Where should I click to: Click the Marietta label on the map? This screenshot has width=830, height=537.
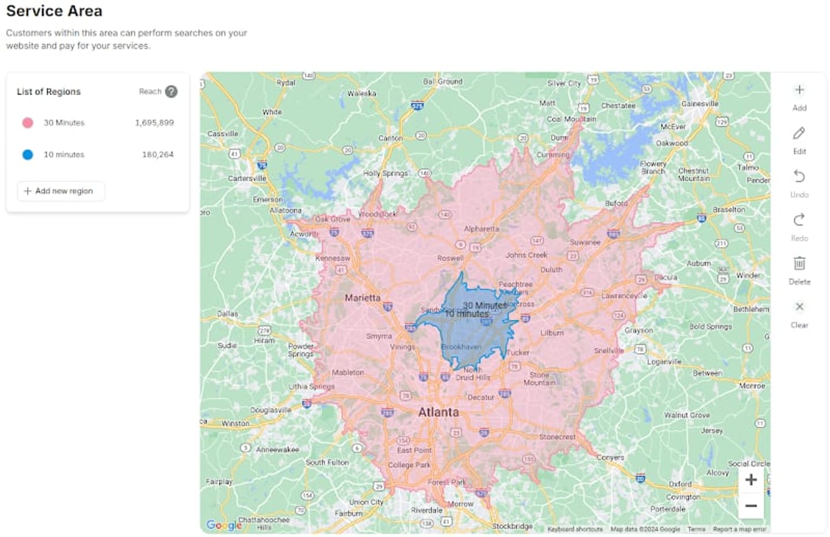[363, 298]
